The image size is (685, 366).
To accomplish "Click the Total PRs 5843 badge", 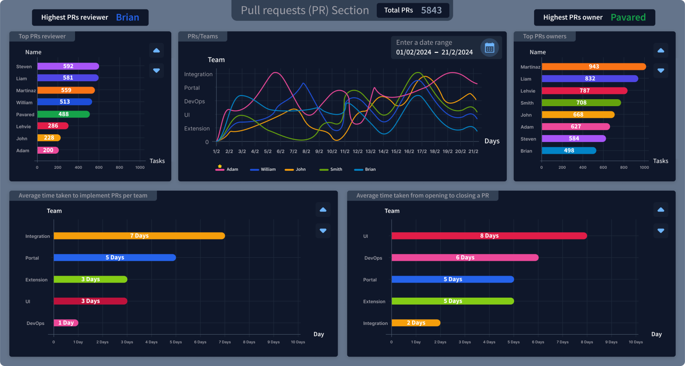I will (x=413, y=10).
